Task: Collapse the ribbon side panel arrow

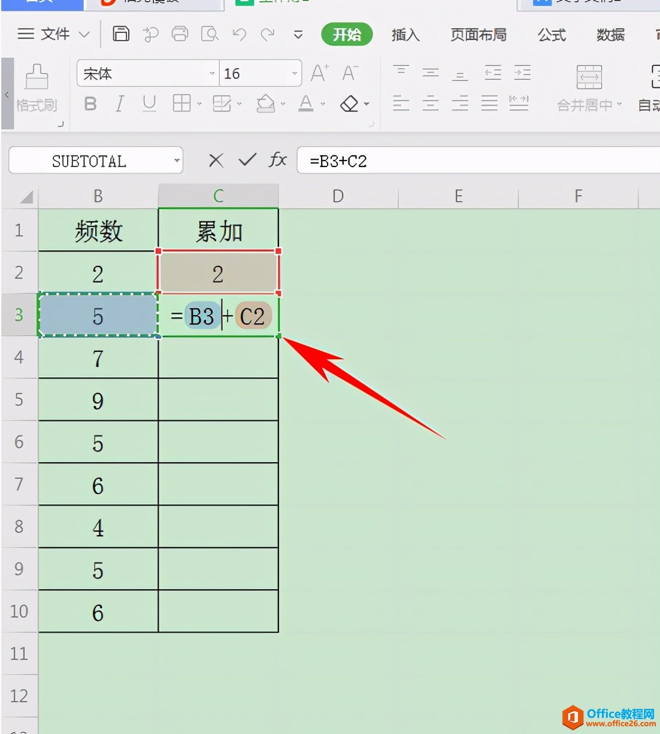Action: tap(7, 94)
